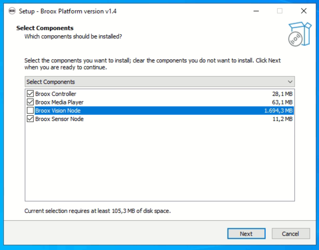Click the Cancel button
The width and height of the screenshot is (319, 250).
(x=290, y=234)
